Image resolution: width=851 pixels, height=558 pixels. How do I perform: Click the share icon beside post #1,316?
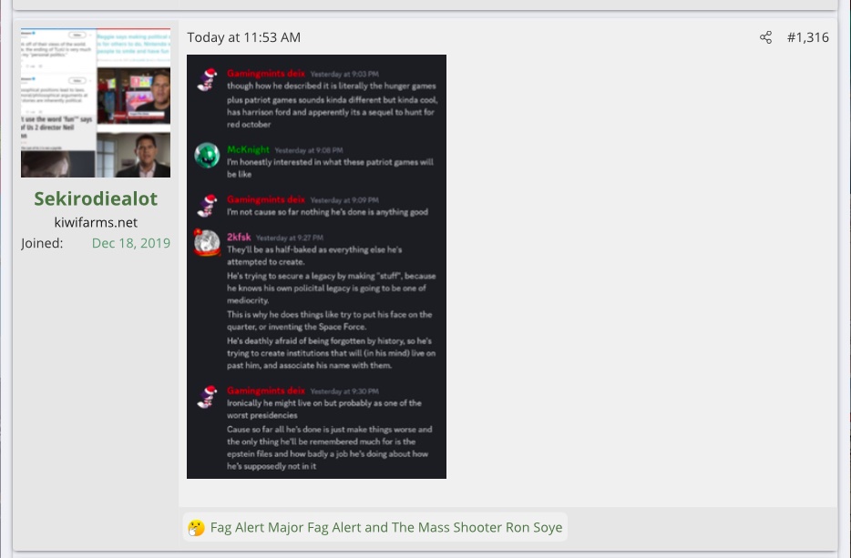(x=765, y=37)
